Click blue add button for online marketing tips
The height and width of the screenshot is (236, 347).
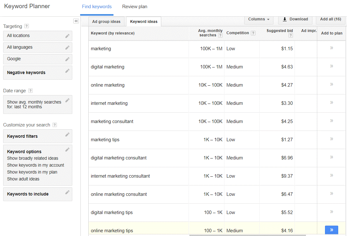point(332,230)
